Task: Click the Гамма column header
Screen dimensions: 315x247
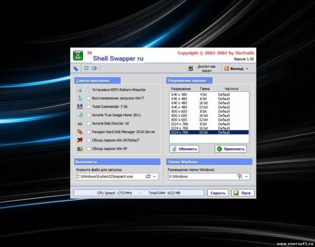Action: (x=205, y=89)
